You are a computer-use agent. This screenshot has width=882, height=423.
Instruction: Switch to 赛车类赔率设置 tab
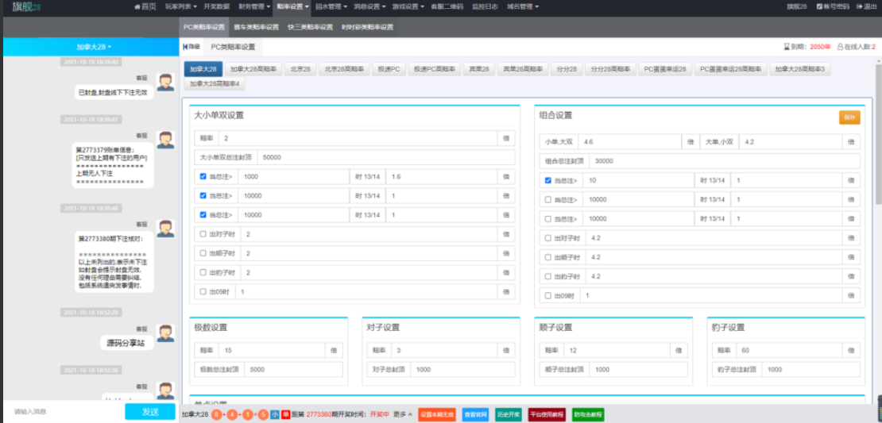pos(256,27)
